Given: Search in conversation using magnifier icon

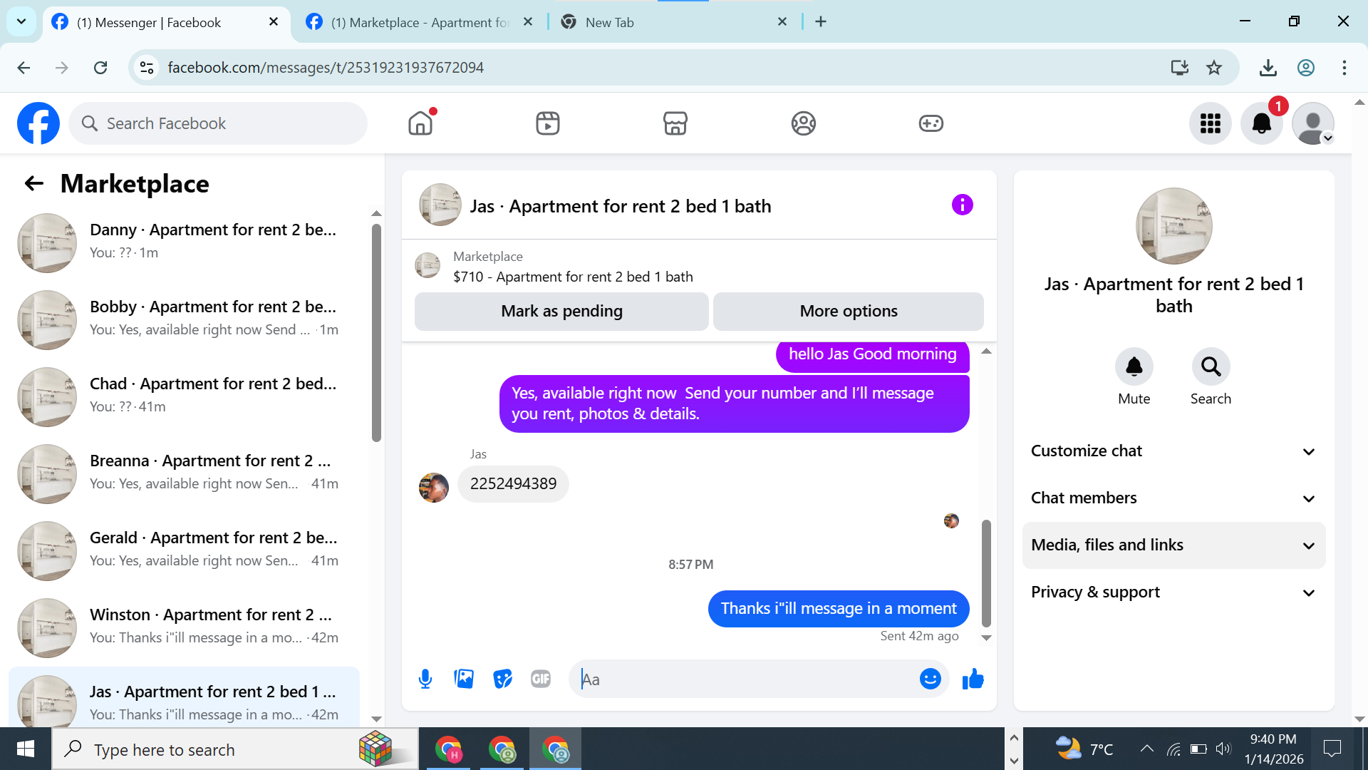Looking at the screenshot, I should [x=1211, y=366].
